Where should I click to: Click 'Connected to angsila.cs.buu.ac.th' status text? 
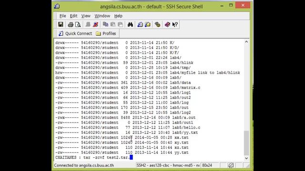tap(84, 165)
